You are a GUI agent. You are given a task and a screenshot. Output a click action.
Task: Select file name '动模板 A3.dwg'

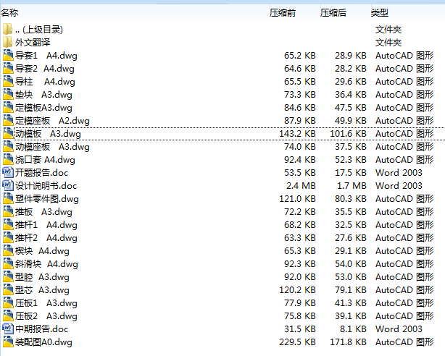(48, 134)
